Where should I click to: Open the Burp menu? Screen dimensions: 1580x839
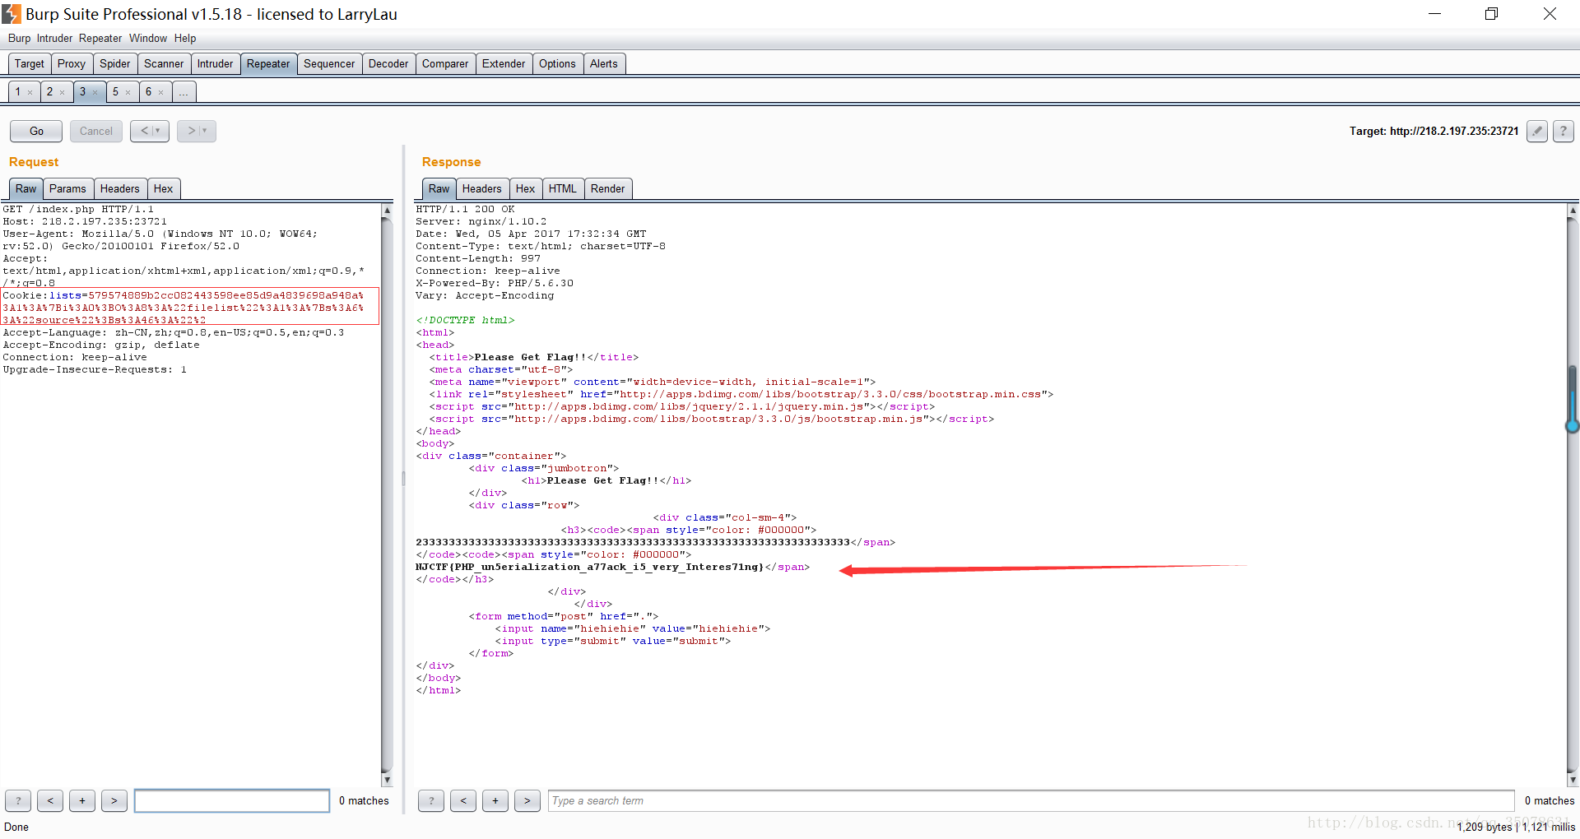(x=19, y=39)
